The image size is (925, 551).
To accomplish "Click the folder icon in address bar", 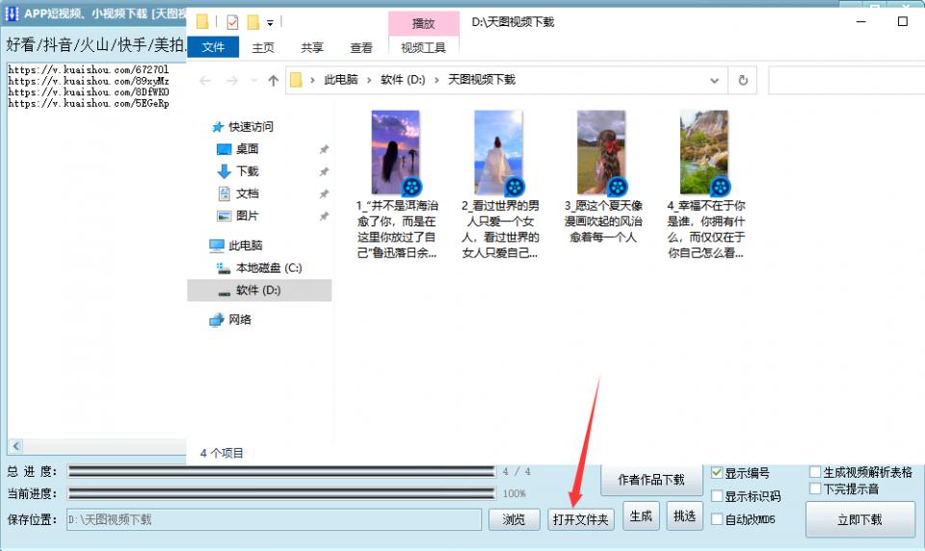I will (296, 80).
